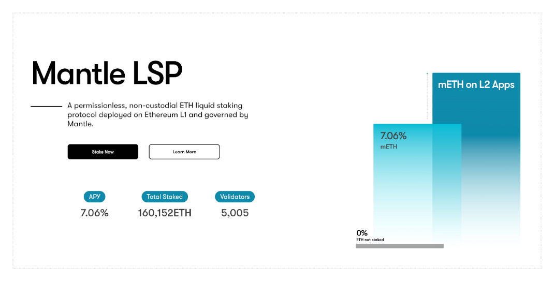Click the protocol description paragraph
Screen dimensions: 554x281
158,115
